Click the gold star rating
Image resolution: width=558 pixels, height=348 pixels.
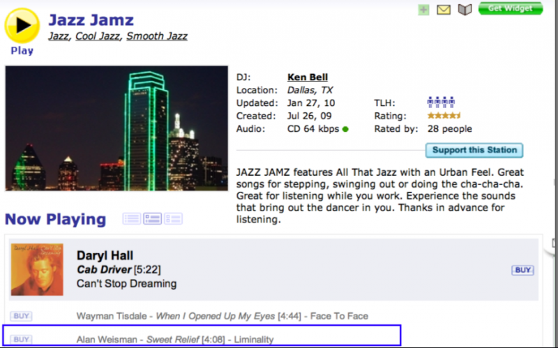(x=444, y=115)
